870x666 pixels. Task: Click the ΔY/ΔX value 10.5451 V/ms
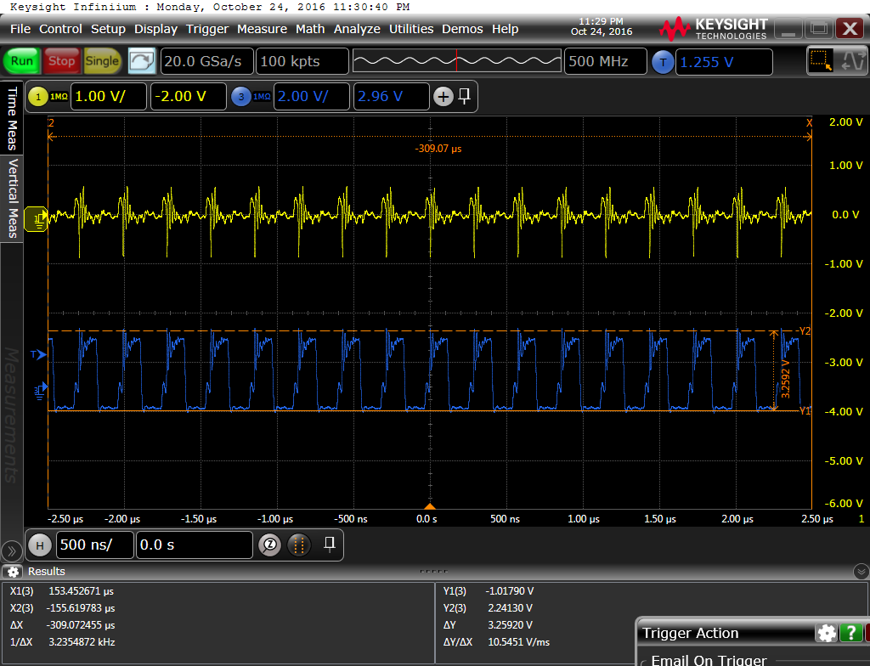519,642
